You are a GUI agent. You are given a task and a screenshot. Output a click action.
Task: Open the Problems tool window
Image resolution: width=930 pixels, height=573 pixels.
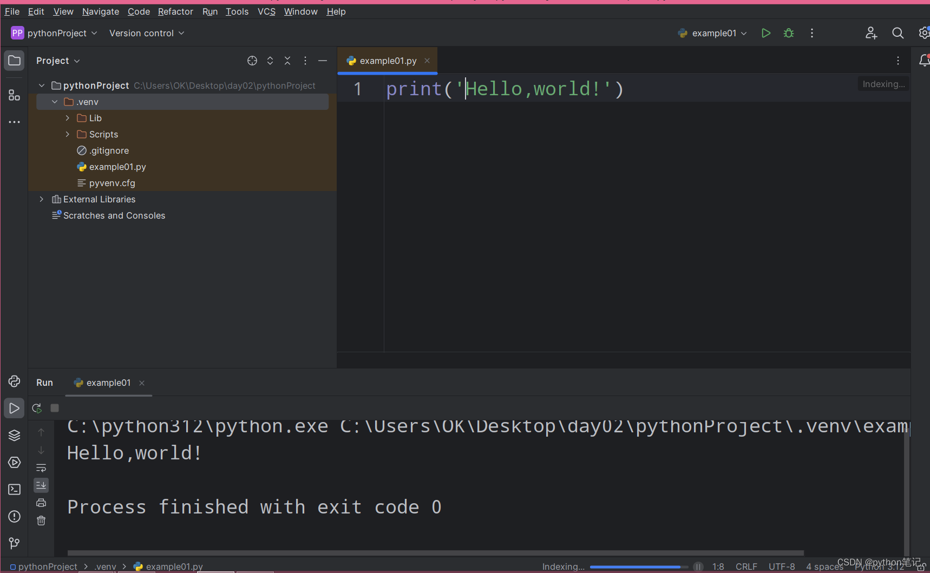click(x=14, y=517)
